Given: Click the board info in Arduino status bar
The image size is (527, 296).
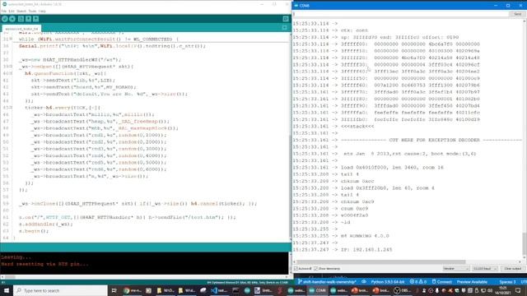Looking at the screenshot, I should click(247, 282).
